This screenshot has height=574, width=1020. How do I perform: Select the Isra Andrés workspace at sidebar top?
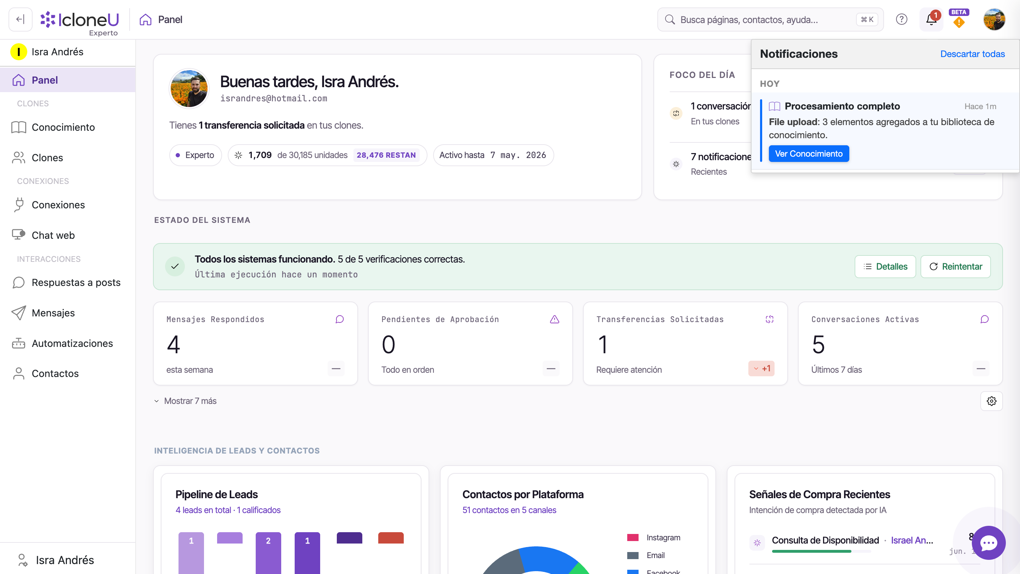[x=68, y=52]
